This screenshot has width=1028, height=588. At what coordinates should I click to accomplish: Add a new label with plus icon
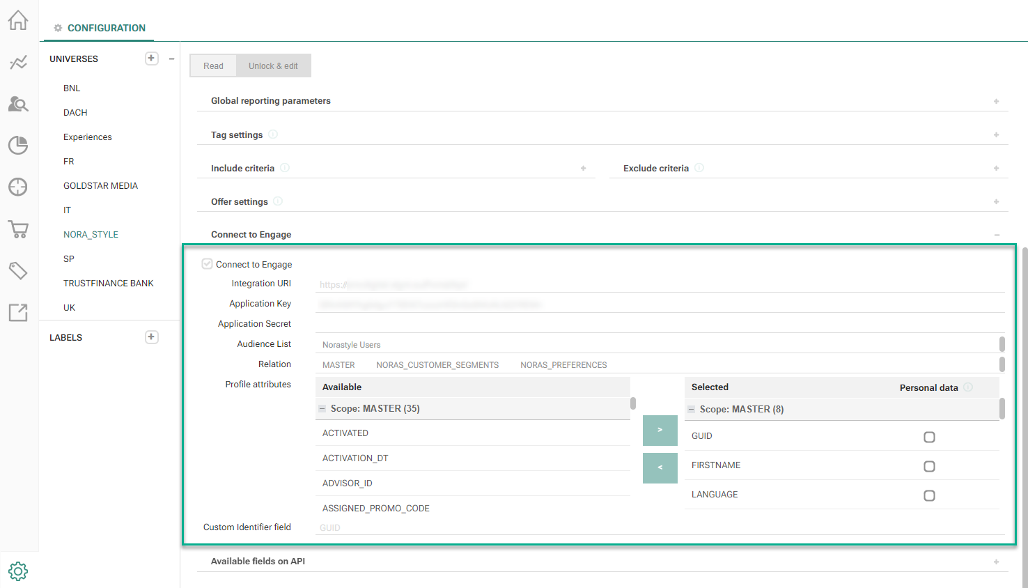151,337
